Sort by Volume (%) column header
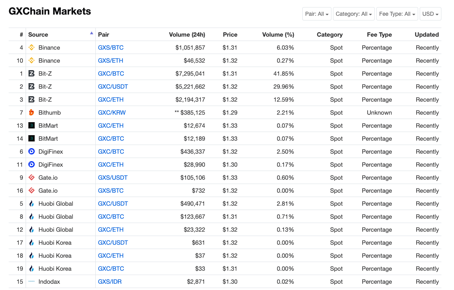454x290 pixels. point(278,35)
